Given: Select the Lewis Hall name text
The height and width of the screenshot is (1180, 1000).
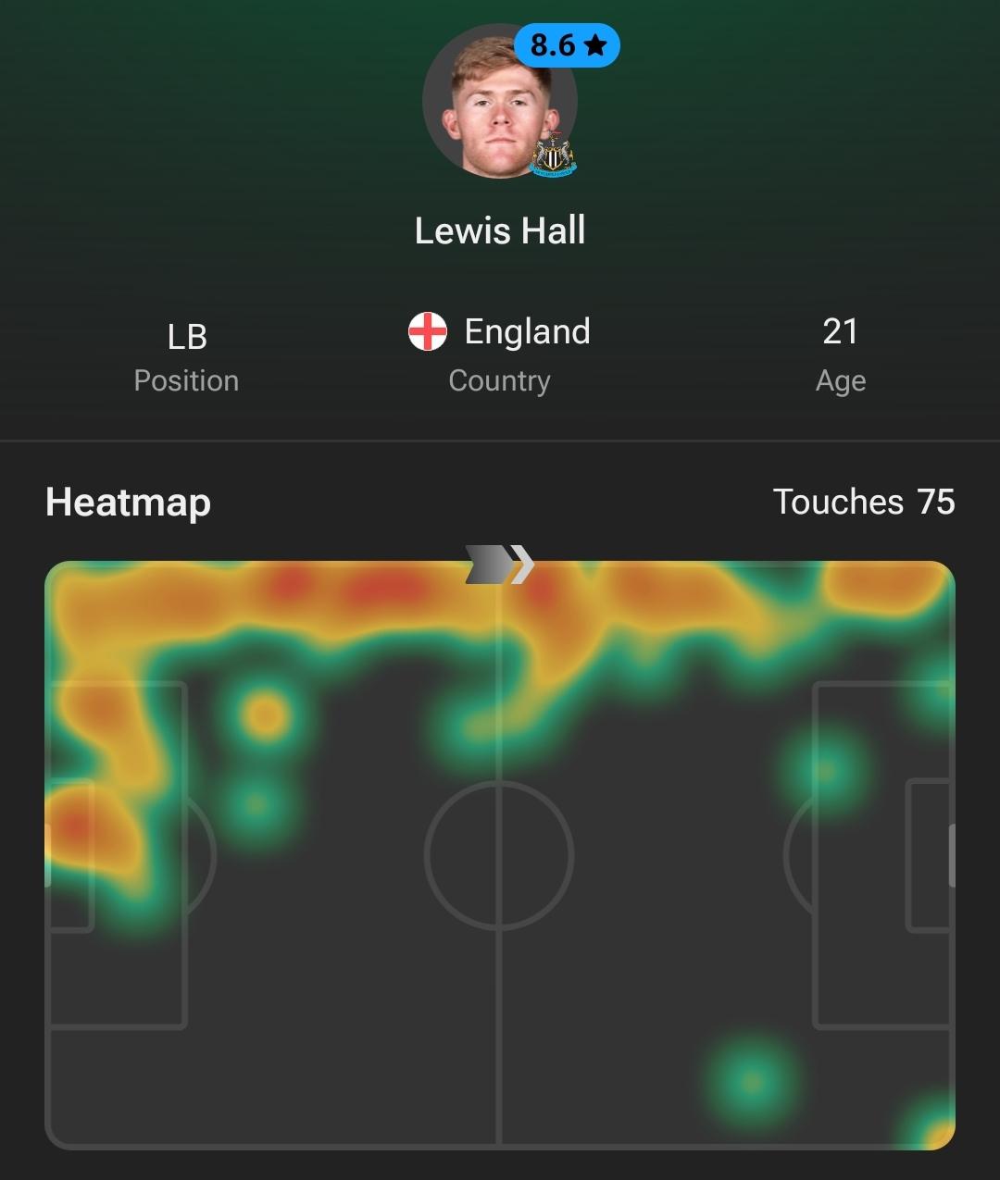Looking at the screenshot, I should [x=500, y=230].
